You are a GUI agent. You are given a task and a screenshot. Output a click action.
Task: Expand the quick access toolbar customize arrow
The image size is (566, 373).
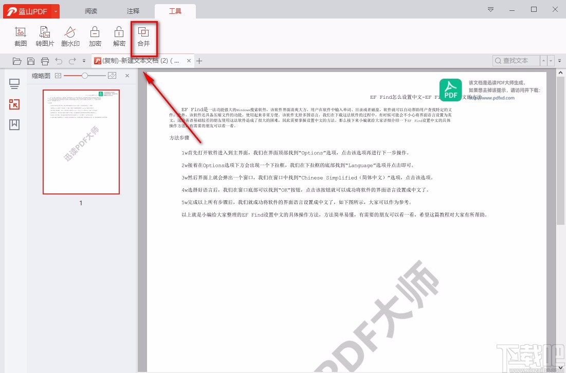pyautogui.click(x=84, y=61)
